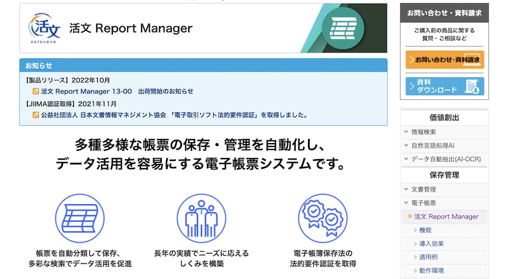Click the gray お問い合わせ・資料請求 header
Image resolution: width=532 pixels, height=279 pixels.
click(x=444, y=13)
